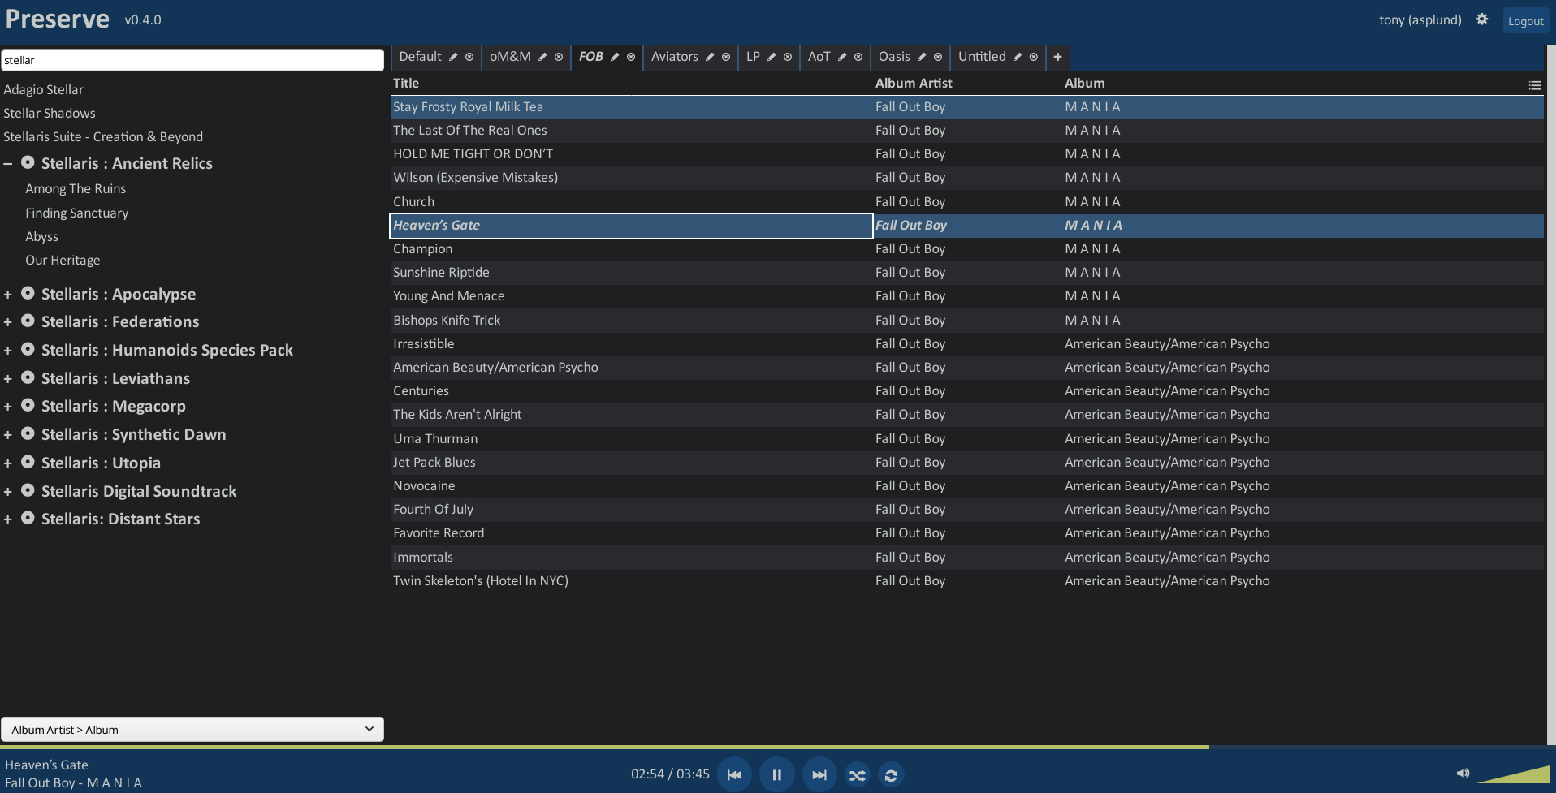This screenshot has width=1556, height=793.
Task: Expand Stellaris : Federations album
Action: click(x=8, y=322)
